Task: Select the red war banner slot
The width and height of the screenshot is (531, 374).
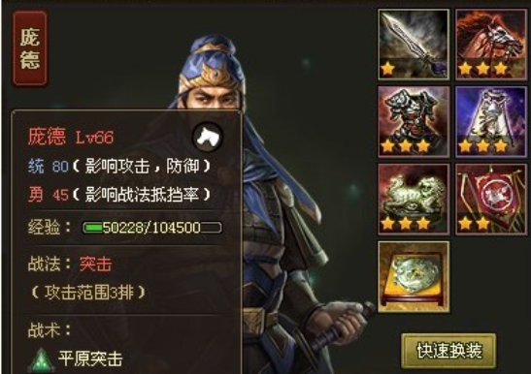Action: pyautogui.click(x=491, y=200)
